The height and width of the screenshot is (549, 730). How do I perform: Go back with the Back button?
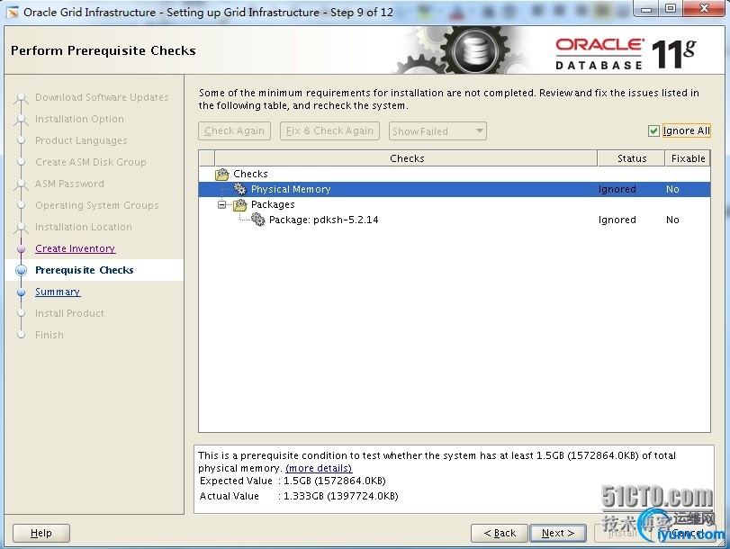(500, 533)
